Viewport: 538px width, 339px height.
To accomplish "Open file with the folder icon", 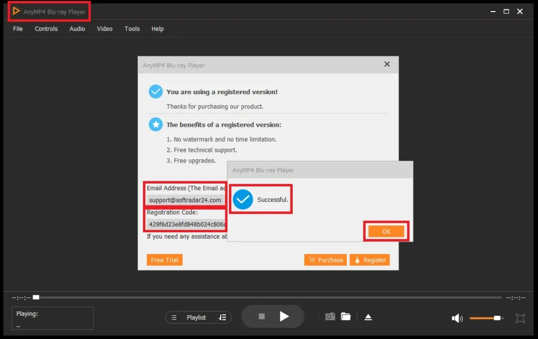I will click(x=346, y=316).
